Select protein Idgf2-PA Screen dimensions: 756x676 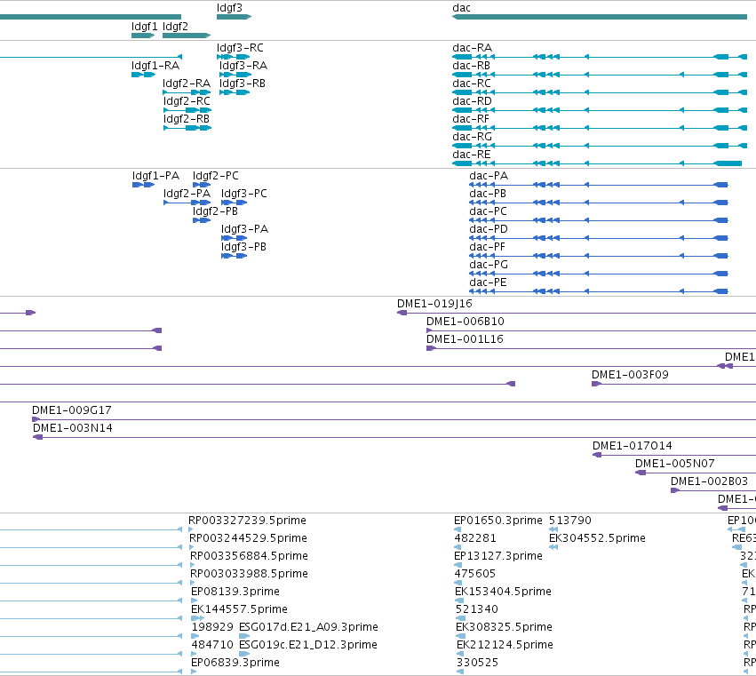187,203
